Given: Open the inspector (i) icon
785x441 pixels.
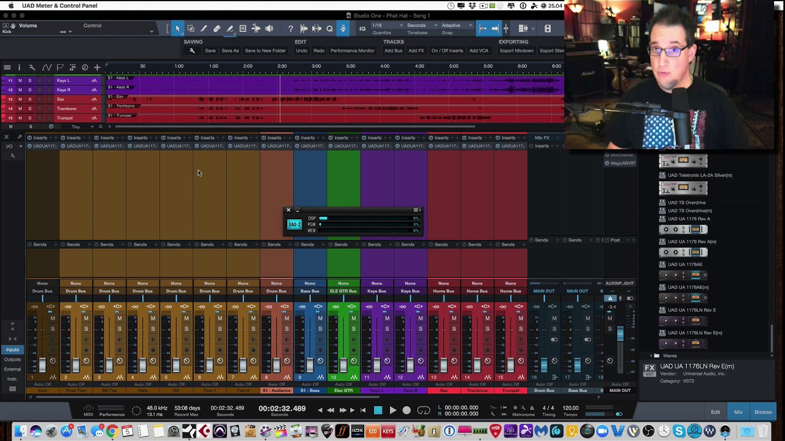Looking at the screenshot, I should click(19, 67).
